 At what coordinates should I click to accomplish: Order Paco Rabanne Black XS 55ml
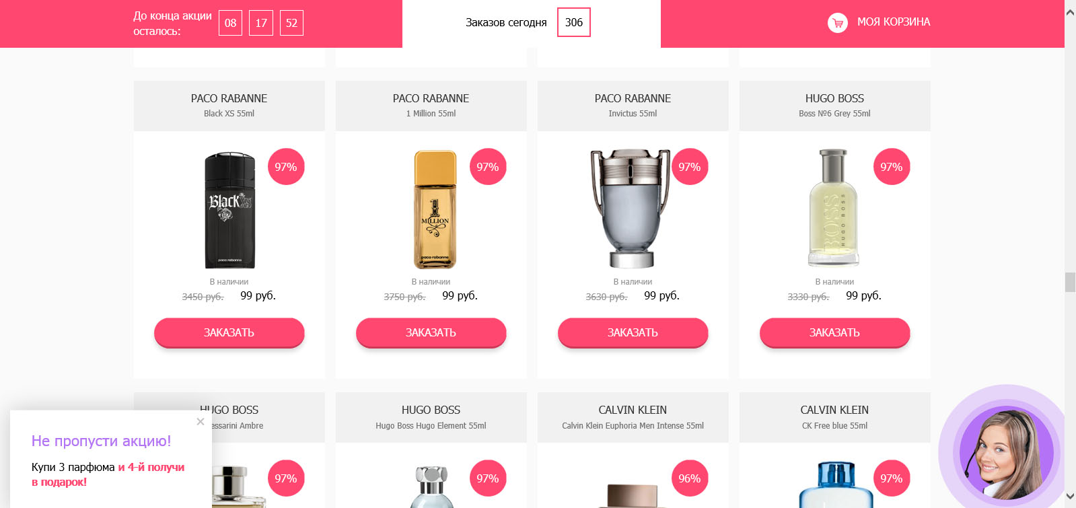click(229, 332)
